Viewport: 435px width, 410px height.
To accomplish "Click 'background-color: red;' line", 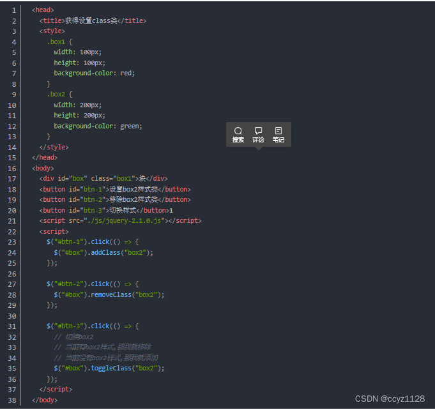I will click(95, 73).
